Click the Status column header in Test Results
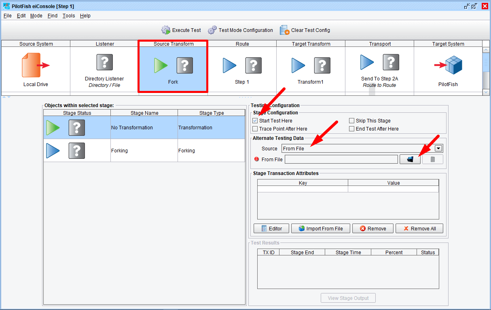This screenshot has height=310, width=491. click(428, 252)
